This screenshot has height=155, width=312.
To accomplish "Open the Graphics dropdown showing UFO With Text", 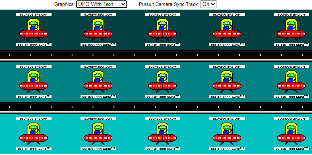I will tap(101, 4).
